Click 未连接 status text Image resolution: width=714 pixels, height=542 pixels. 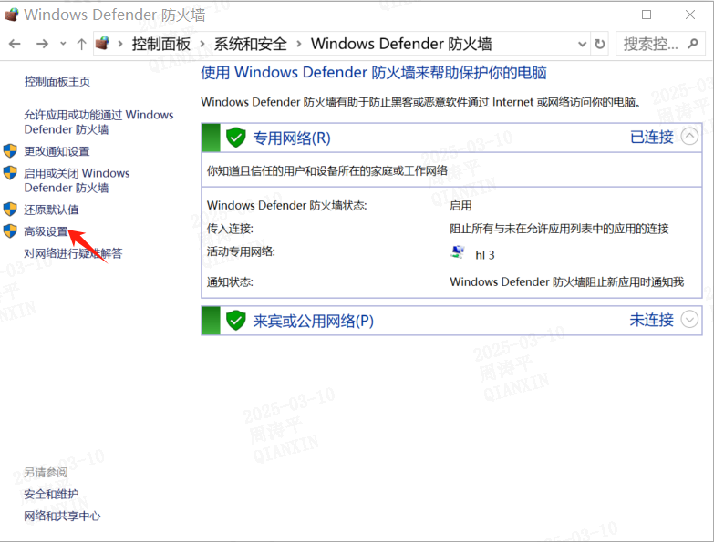(652, 320)
